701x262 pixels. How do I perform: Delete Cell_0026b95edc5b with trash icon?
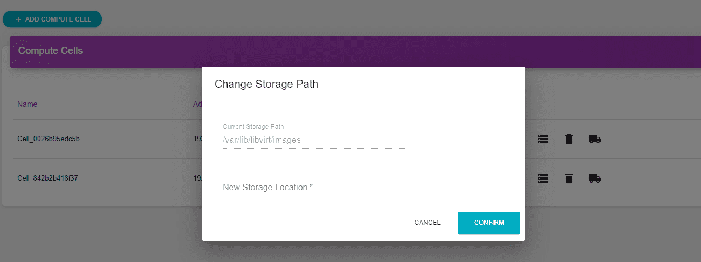pos(568,139)
